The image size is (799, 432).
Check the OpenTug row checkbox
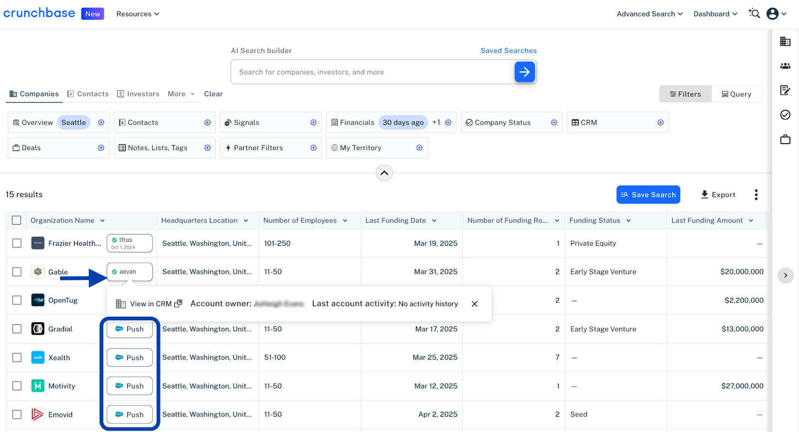tap(16, 300)
